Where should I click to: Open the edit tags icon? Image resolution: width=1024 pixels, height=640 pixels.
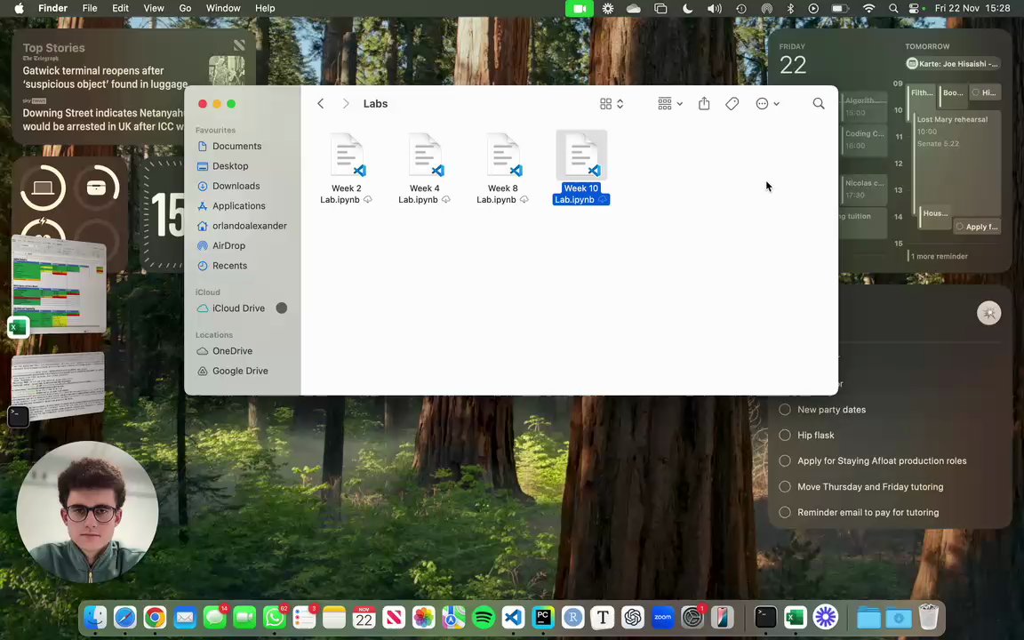[x=732, y=104]
